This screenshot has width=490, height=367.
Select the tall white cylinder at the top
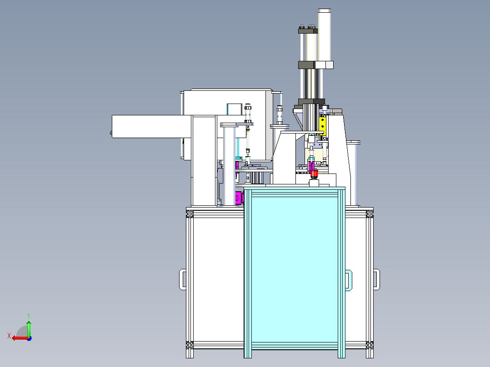tap(325, 35)
